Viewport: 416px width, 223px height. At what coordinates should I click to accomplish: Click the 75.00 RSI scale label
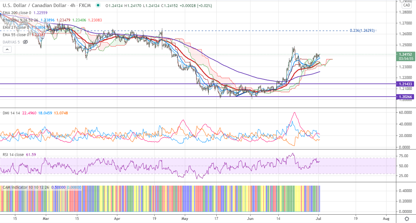point(403,156)
